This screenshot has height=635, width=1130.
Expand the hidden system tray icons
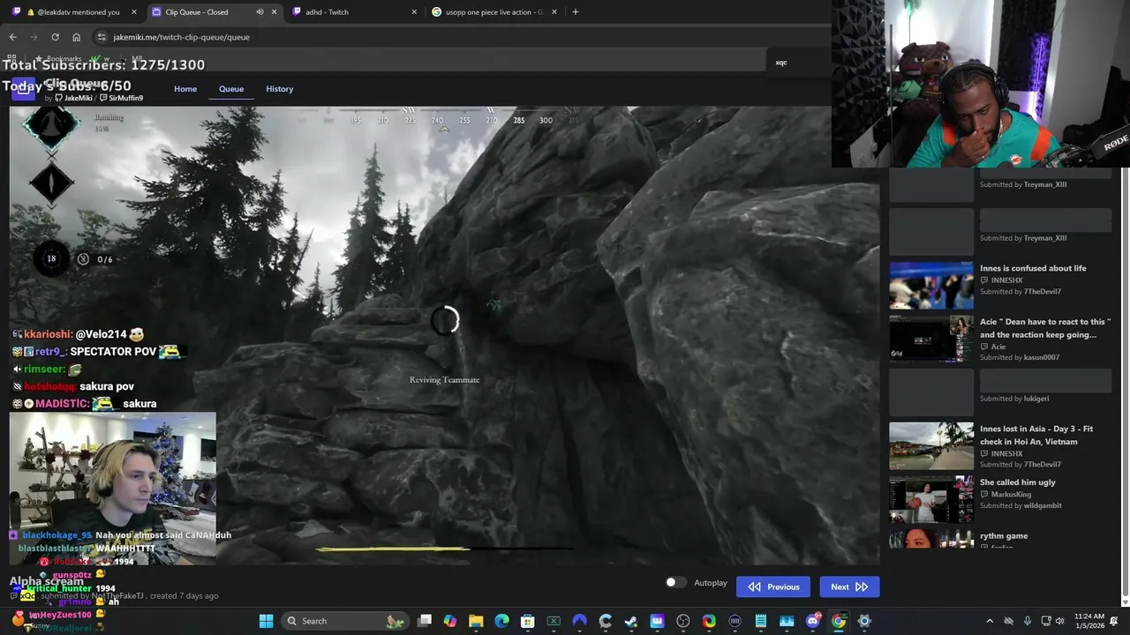990,621
